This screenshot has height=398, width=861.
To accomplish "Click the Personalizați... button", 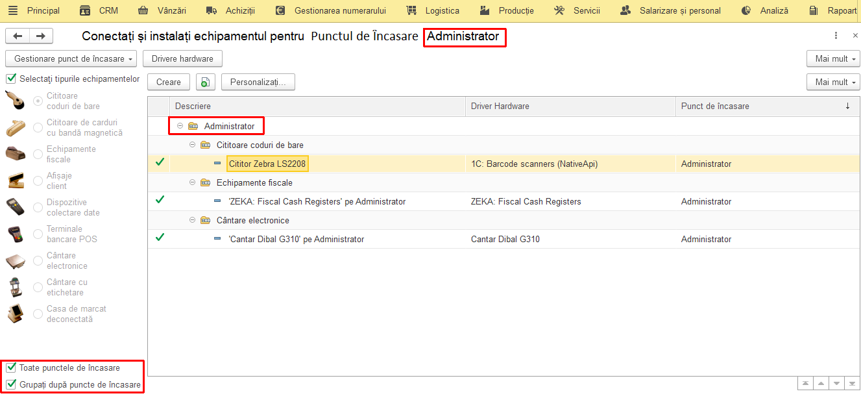I will pyautogui.click(x=258, y=82).
